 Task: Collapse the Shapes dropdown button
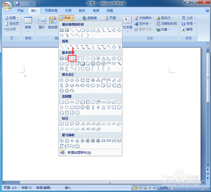(66, 18)
